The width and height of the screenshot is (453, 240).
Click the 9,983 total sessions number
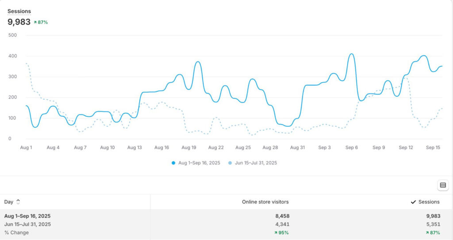point(19,22)
